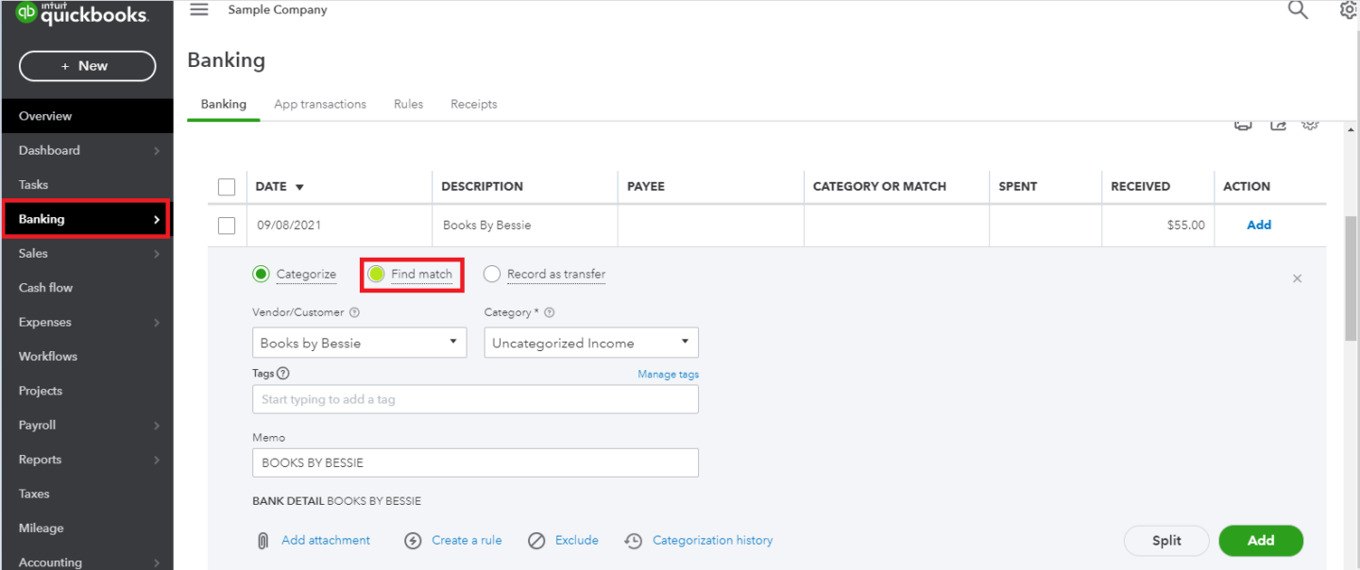Click the Create a rule lightning icon
Viewport: 1360px width, 570px height.
413,541
